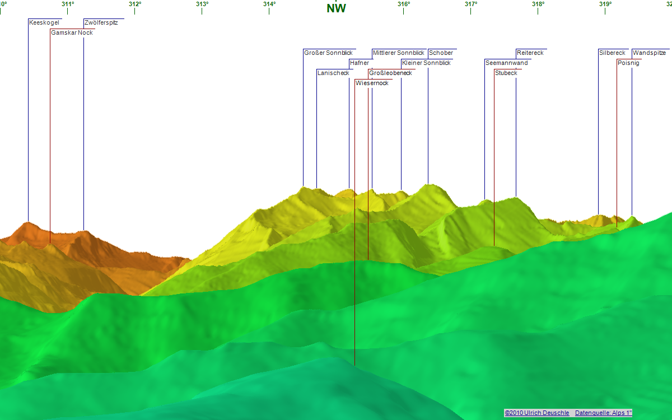Image resolution: width=672 pixels, height=420 pixels.
Task: Select the Seemannwand label
Action: tap(506, 63)
